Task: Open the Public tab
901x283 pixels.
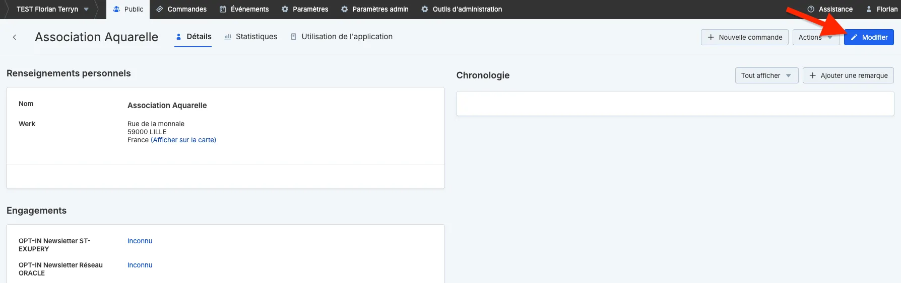Action: [128, 9]
